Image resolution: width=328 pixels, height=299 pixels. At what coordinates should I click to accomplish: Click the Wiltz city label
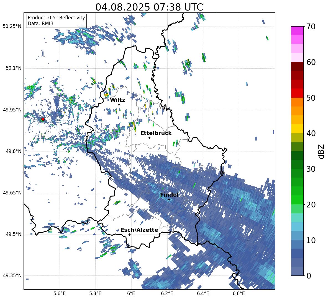coord(117,100)
